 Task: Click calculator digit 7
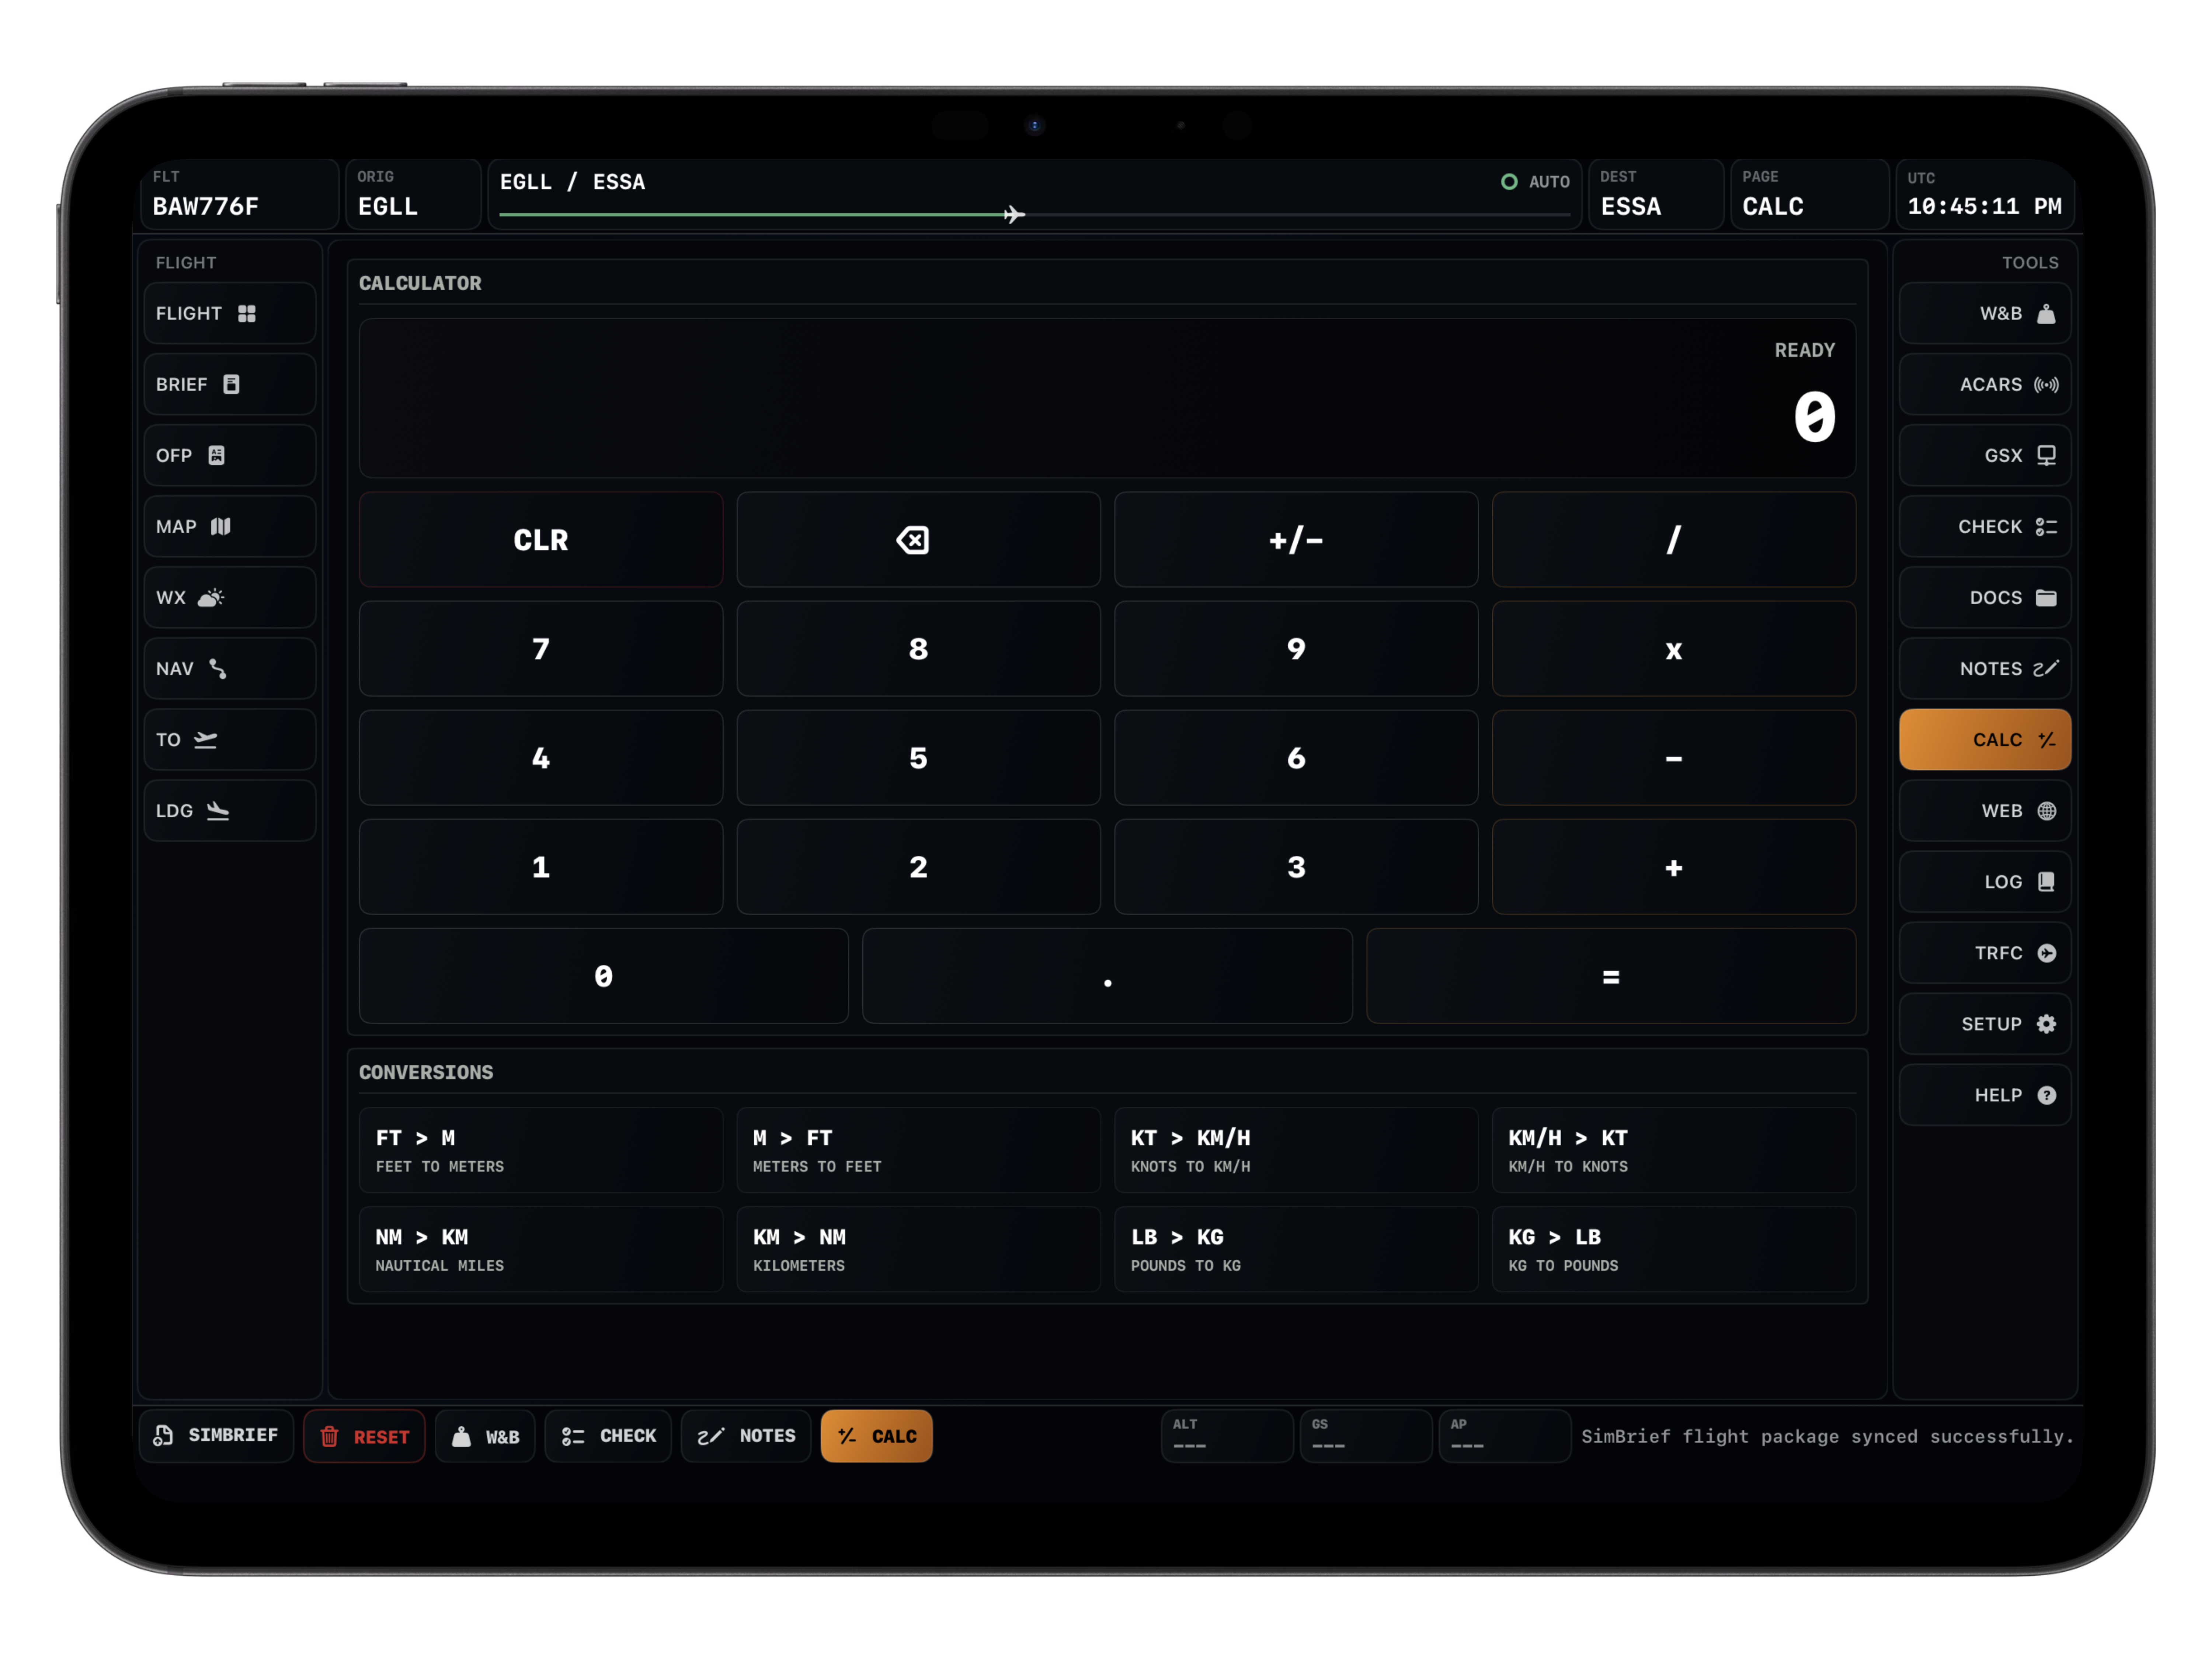coord(541,649)
